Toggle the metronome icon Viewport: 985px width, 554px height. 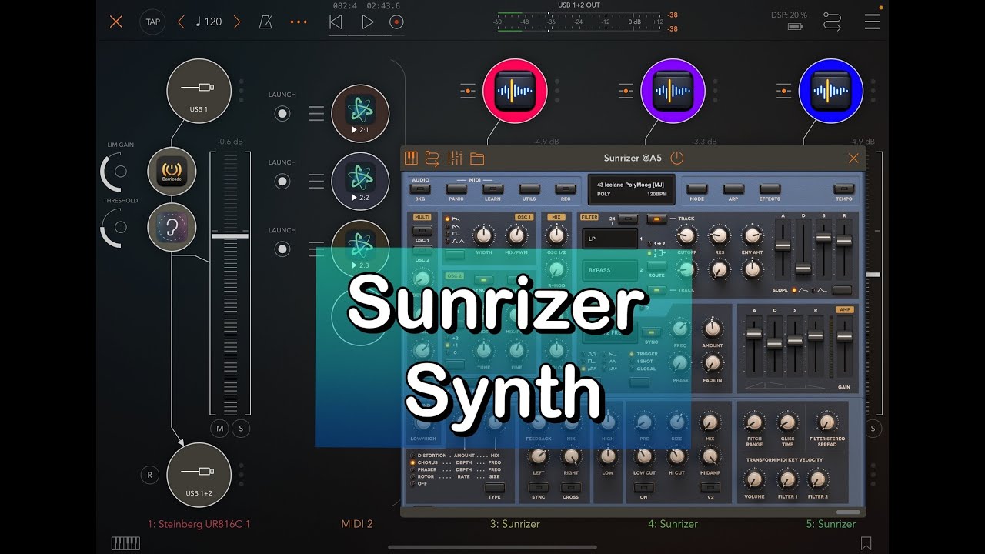(265, 22)
